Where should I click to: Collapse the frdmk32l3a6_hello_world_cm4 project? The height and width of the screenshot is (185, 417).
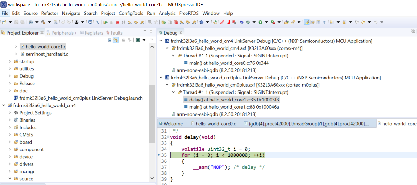[x=4, y=106]
